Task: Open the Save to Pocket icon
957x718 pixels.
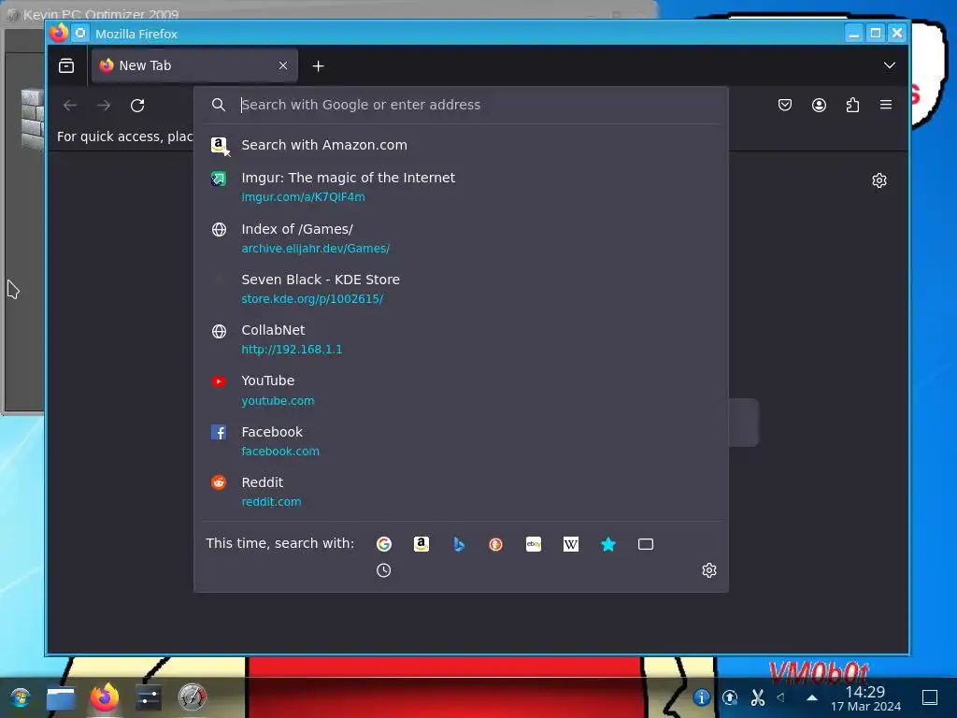Action: pos(785,105)
